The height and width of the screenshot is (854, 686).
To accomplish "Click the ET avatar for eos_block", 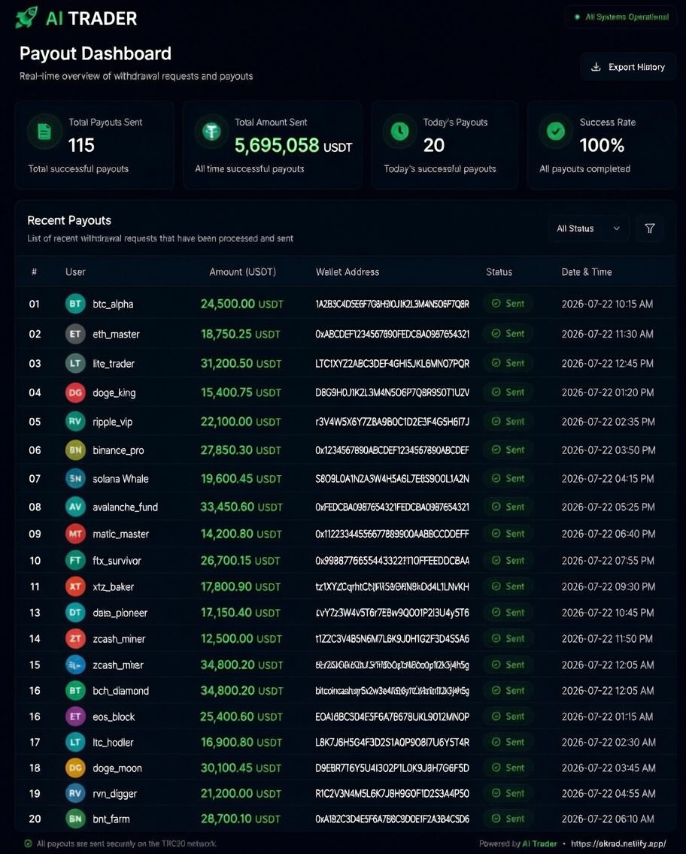I will (x=75, y=716).
